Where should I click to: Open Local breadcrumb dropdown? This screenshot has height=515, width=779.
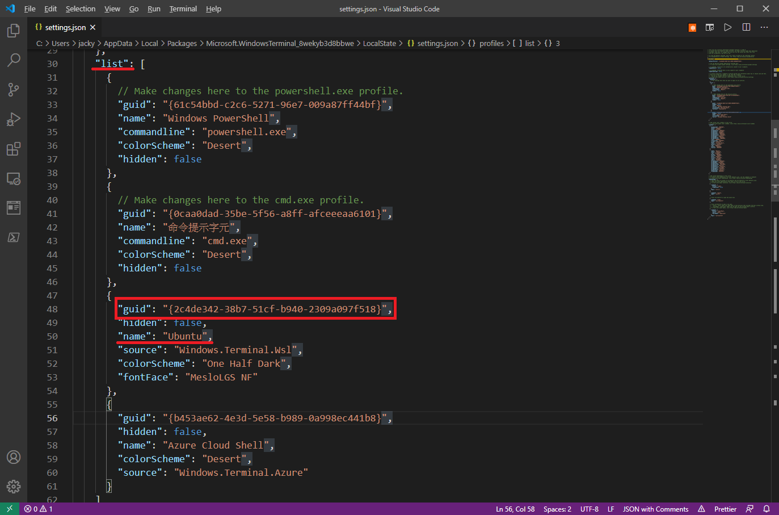coord(150,43)
